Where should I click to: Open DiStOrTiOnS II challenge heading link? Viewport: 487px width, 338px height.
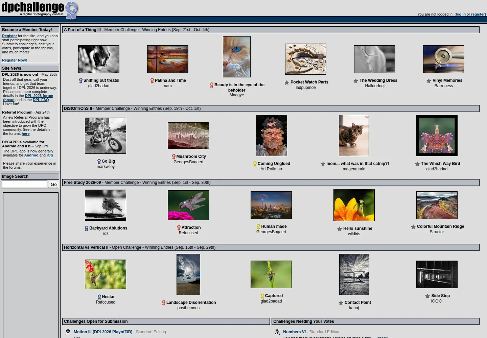click(x=78, y=108)
